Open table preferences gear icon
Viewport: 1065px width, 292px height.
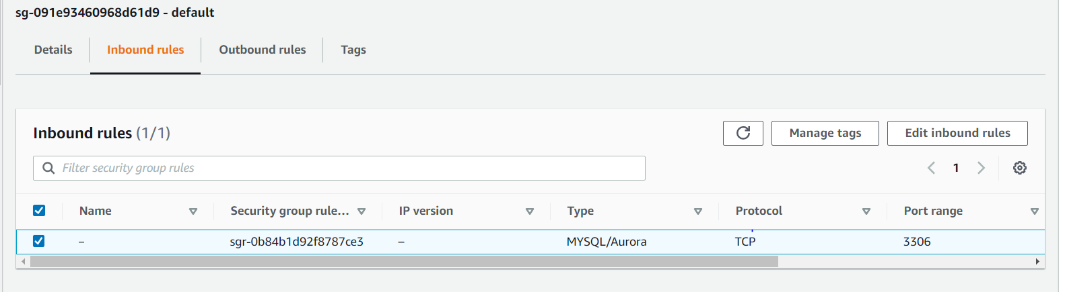1019,168
